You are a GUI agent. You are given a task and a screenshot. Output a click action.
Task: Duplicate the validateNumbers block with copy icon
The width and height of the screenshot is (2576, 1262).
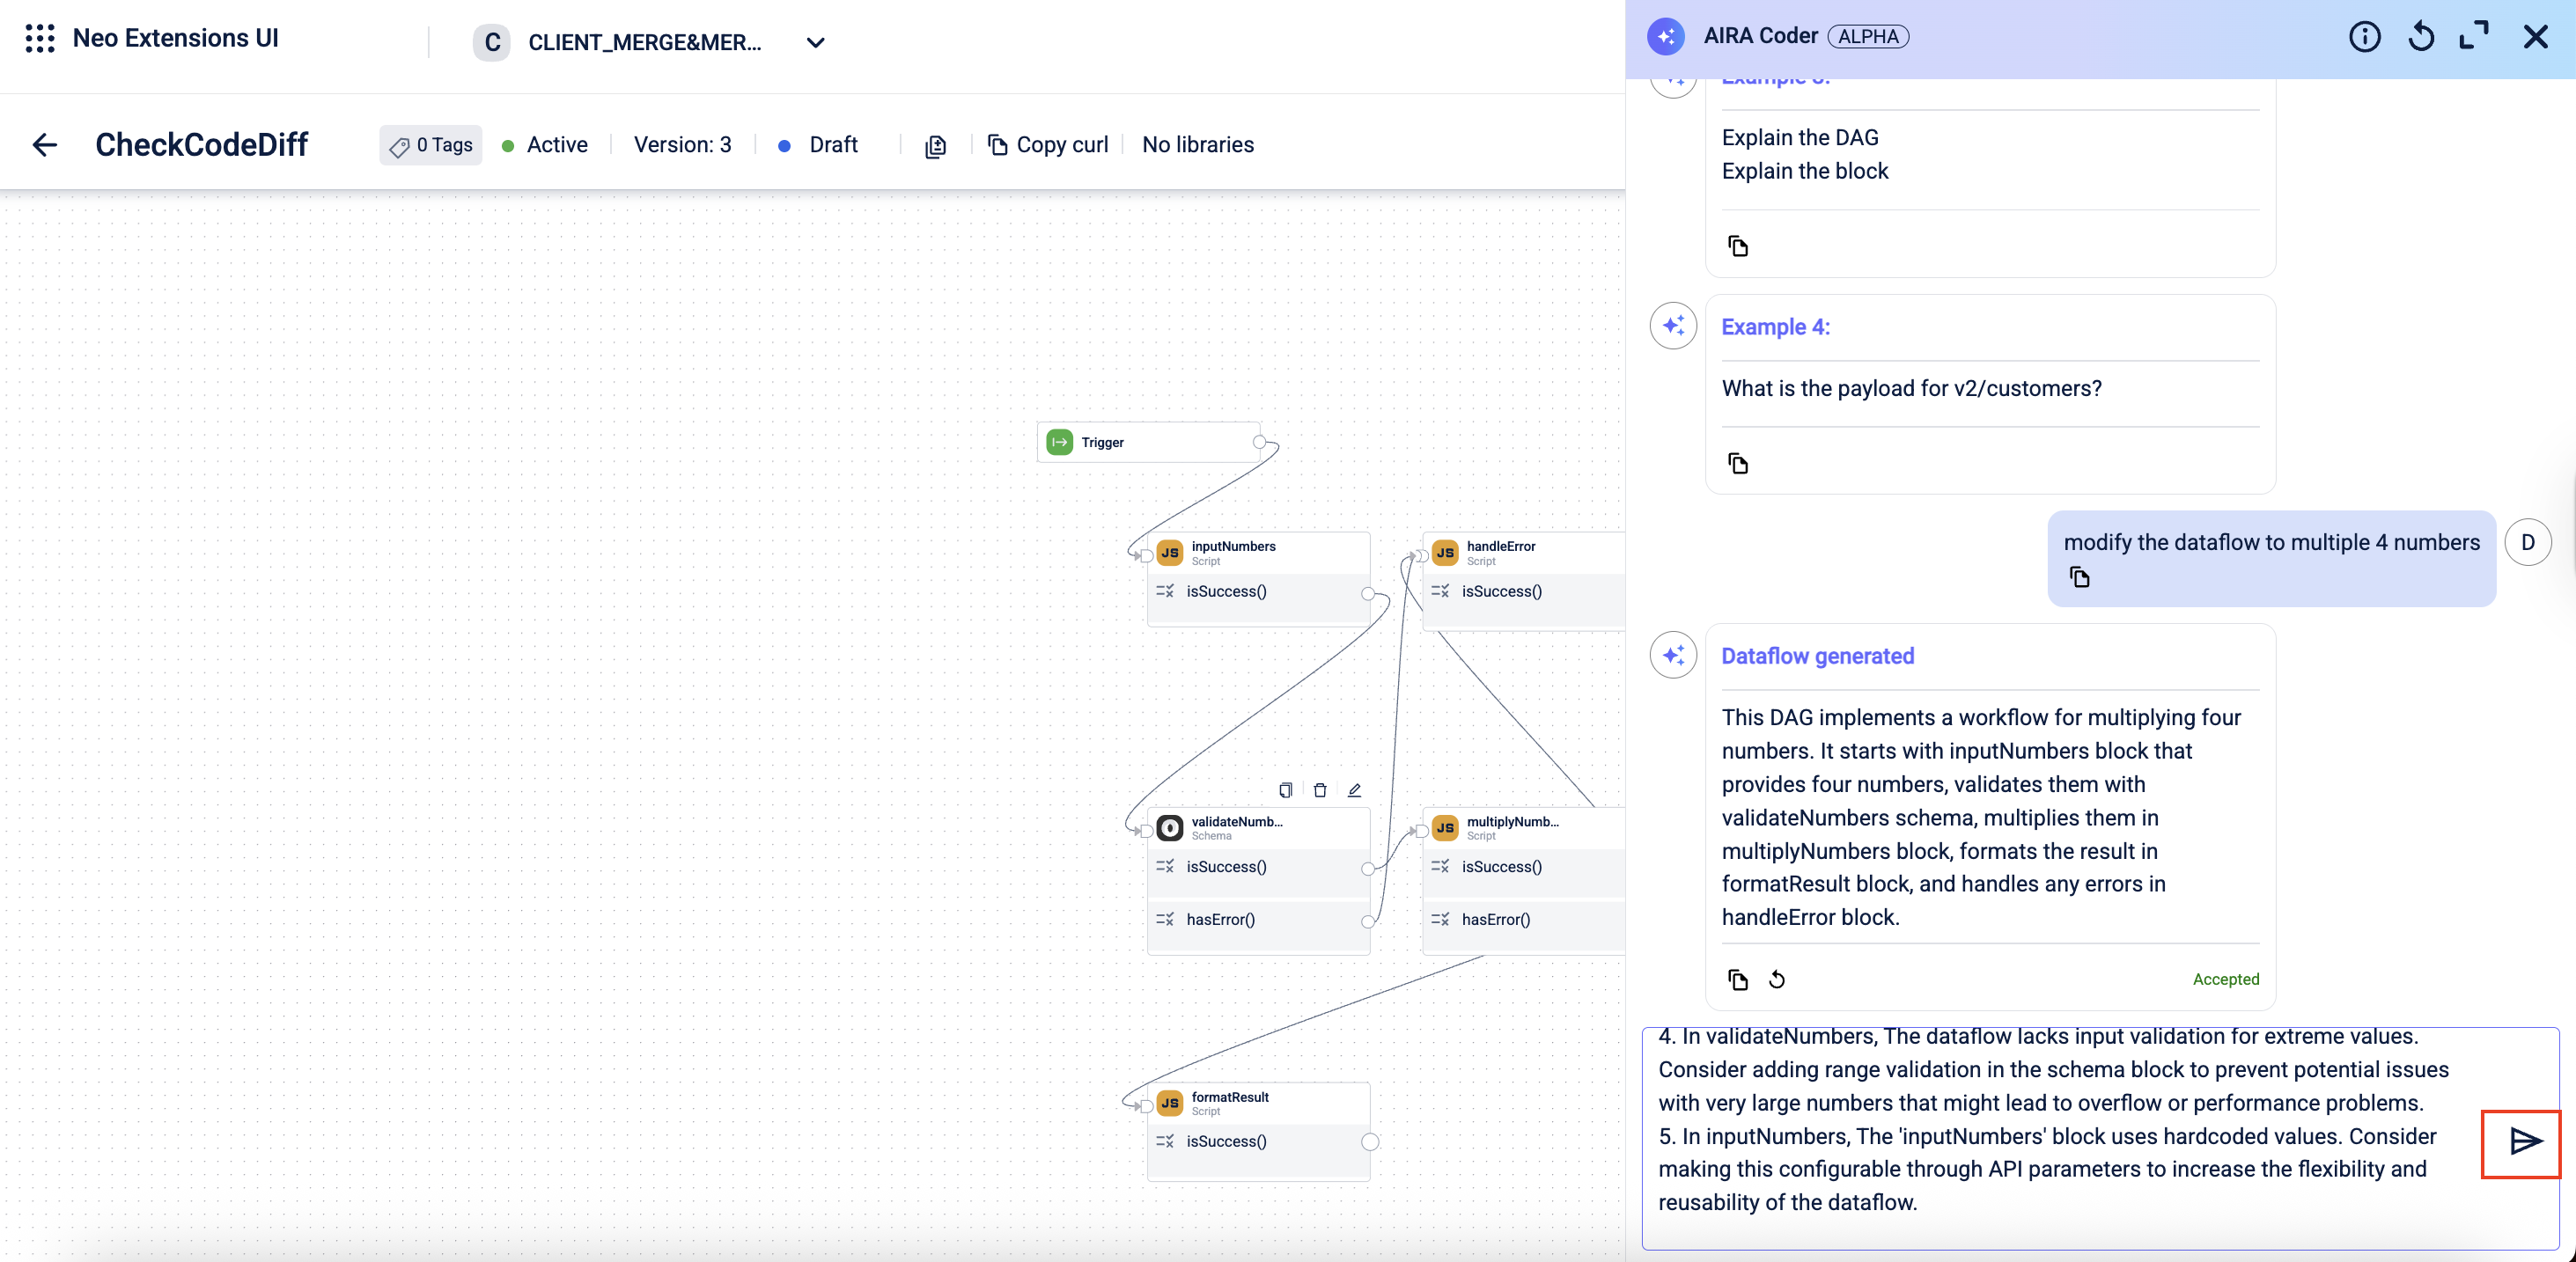(1285, 790)
